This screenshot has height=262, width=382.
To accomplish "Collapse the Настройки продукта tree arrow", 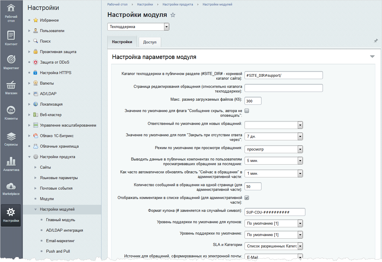I will pos(29,157).
